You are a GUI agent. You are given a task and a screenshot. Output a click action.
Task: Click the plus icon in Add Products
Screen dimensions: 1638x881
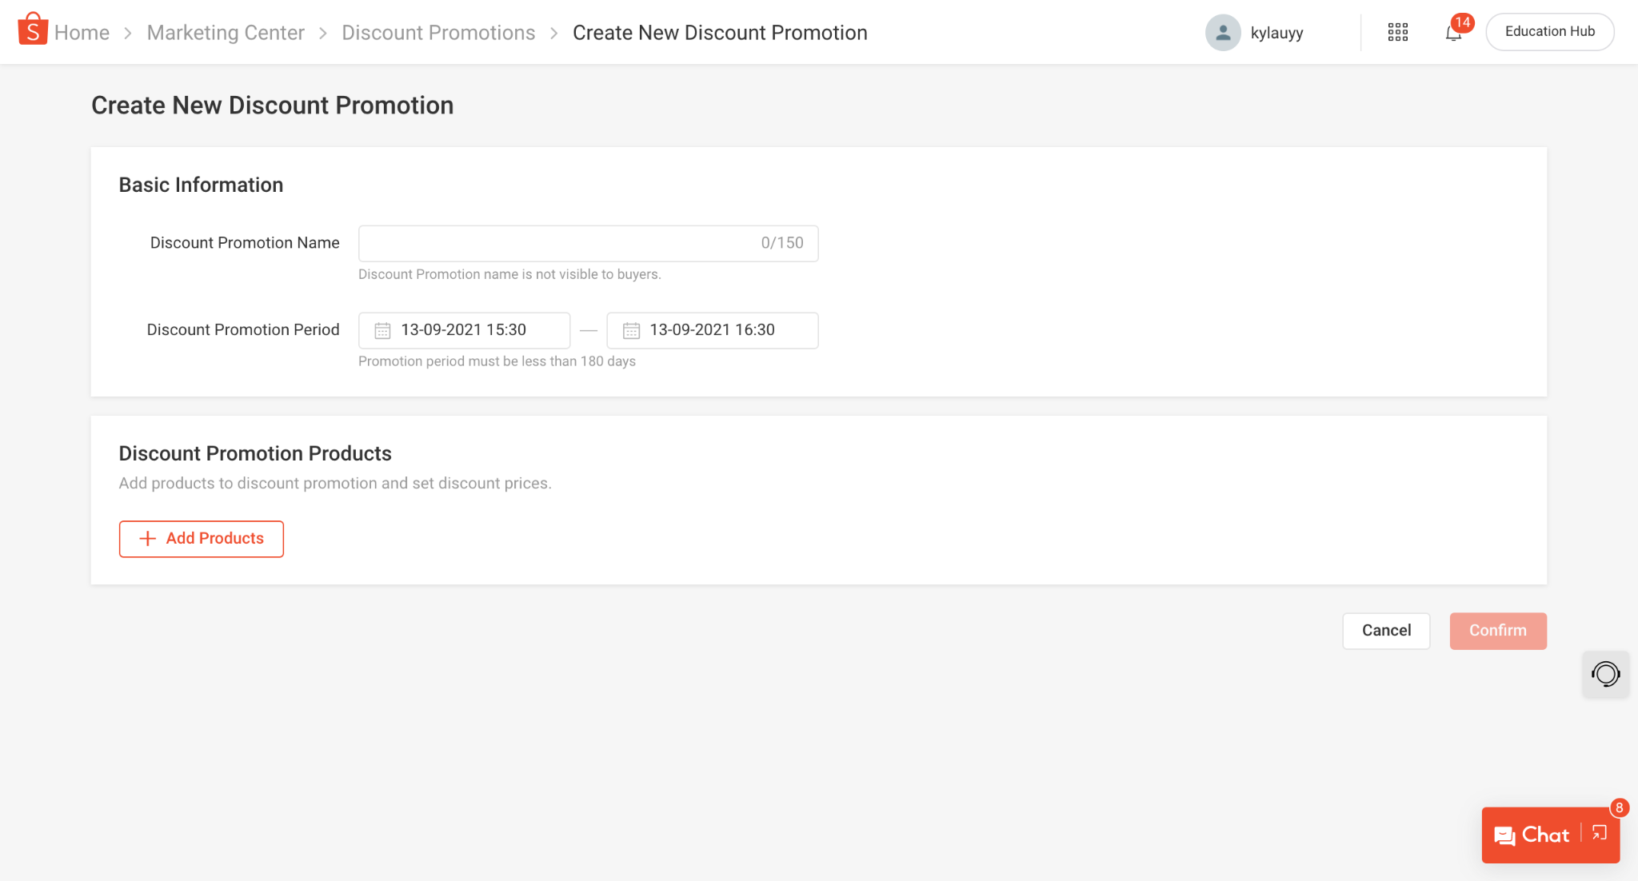147,539
